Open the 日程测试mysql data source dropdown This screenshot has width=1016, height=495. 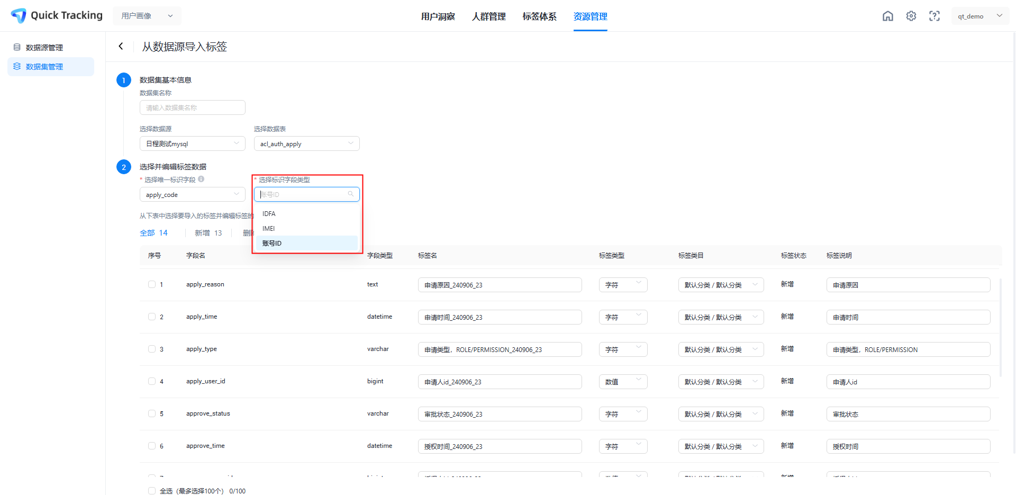click(x=193, y=143)
